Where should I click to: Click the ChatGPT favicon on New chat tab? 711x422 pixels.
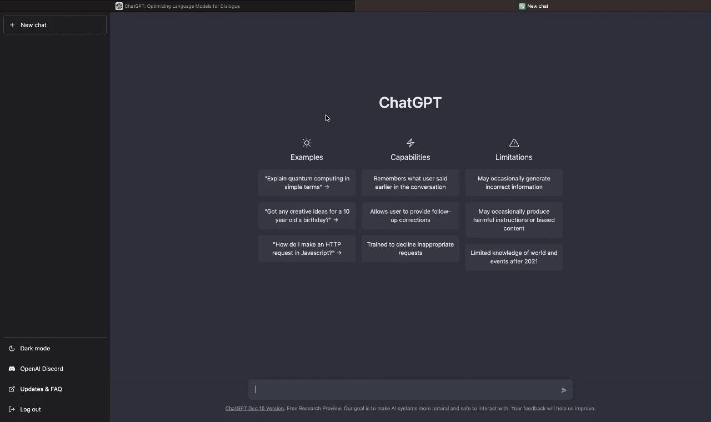coord(522,6)
